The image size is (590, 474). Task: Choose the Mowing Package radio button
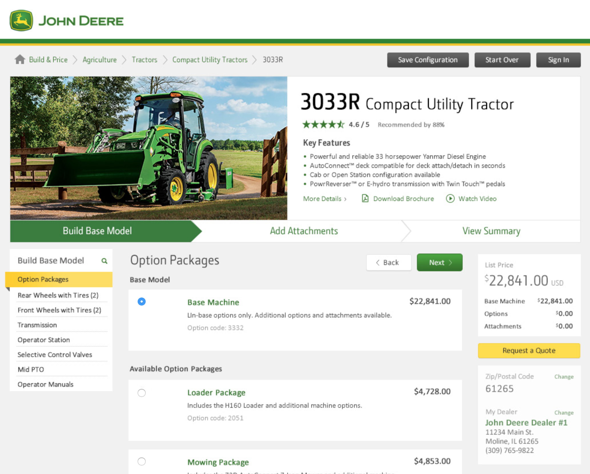[141, 461]
